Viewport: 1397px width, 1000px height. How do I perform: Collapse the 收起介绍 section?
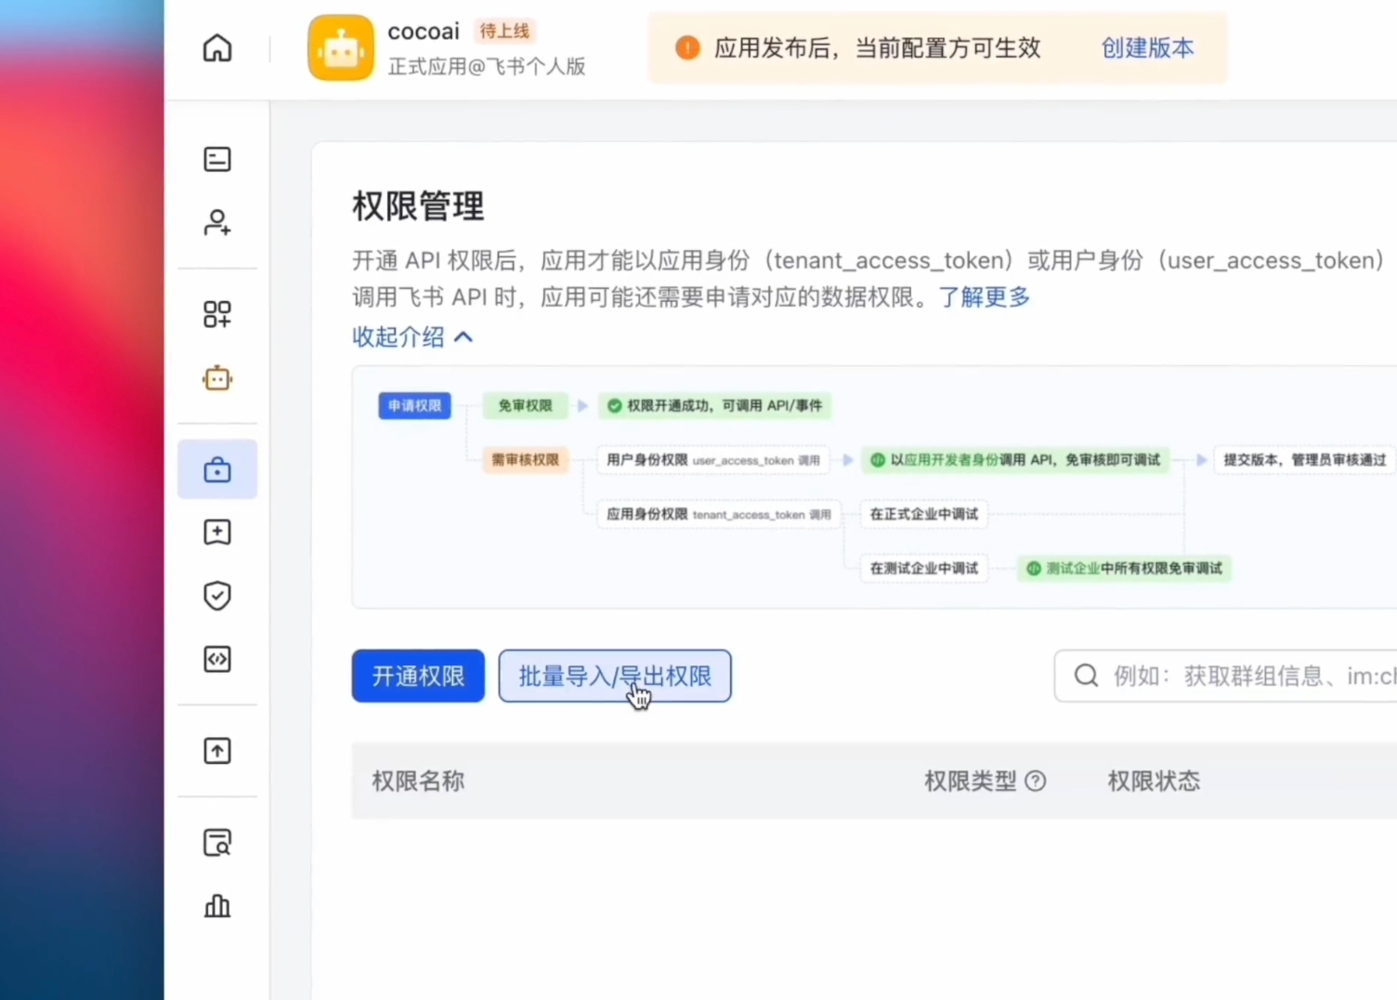click(412, 337)
